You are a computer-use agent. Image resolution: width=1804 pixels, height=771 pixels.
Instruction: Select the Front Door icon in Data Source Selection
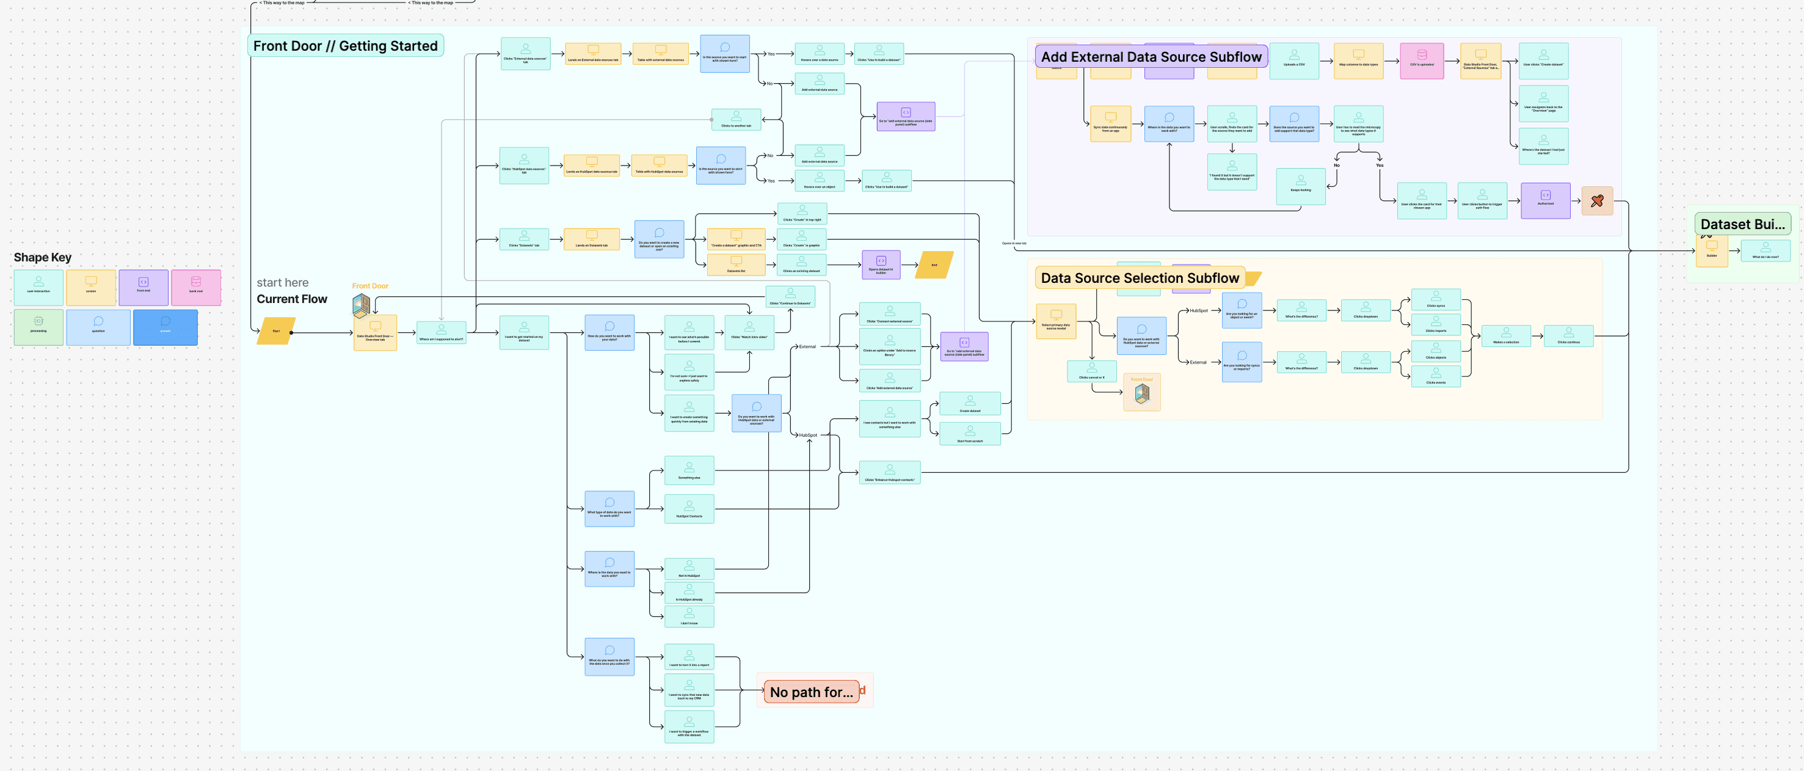1141,393
